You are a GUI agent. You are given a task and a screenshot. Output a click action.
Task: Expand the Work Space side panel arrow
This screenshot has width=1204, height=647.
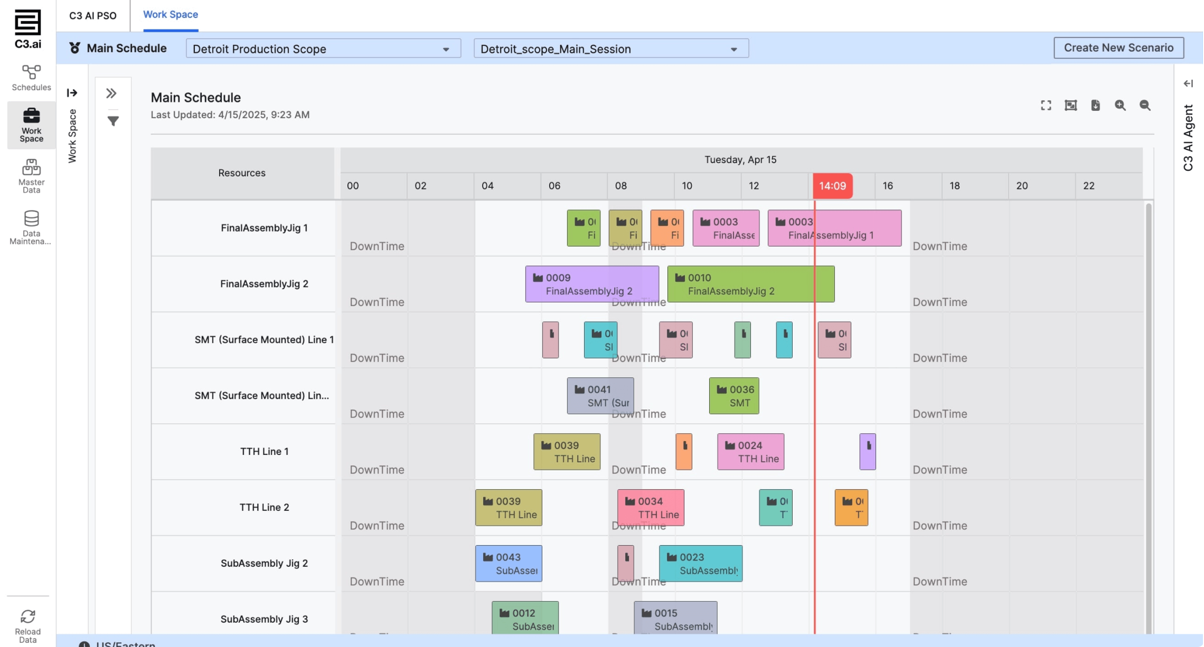point(72,93)
